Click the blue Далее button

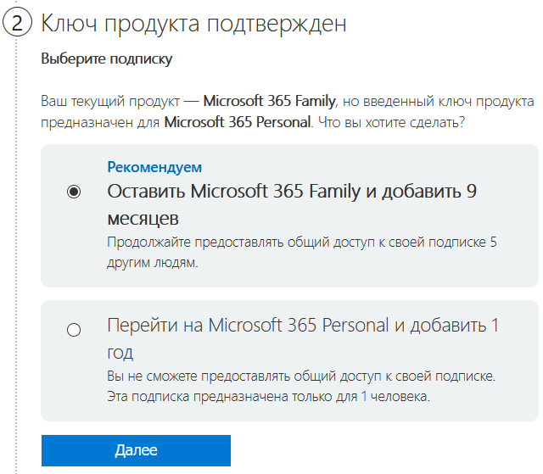pyautogui.click(x=136, y=450)
